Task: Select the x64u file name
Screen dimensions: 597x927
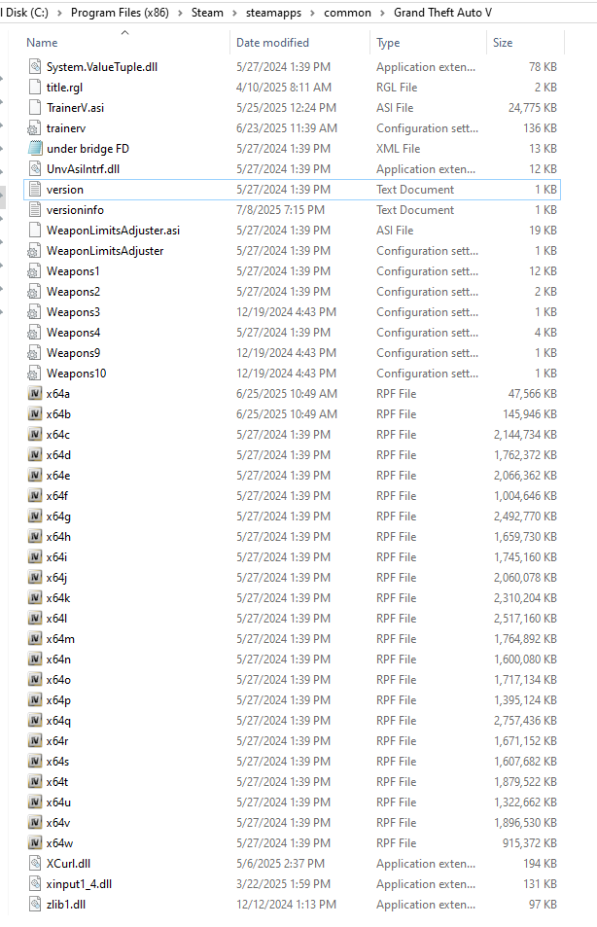Action: [x=58, y=802]
